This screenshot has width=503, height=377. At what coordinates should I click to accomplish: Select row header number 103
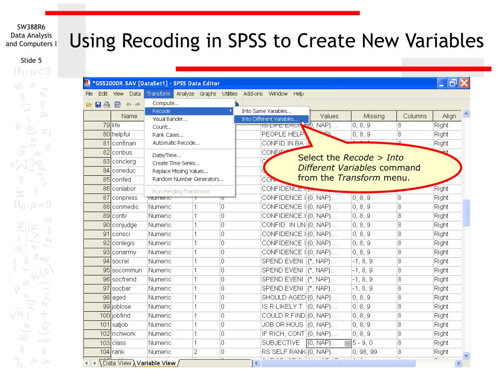click(x=98, y=343)
